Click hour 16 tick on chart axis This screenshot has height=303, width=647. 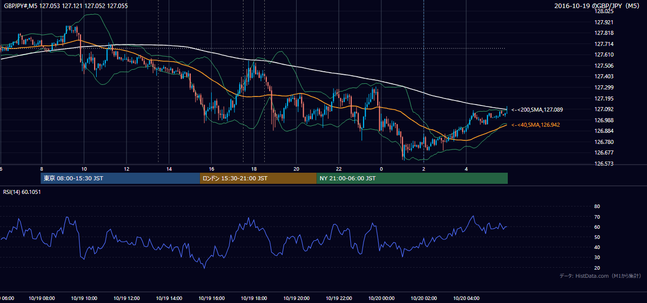tap(211, 169)
